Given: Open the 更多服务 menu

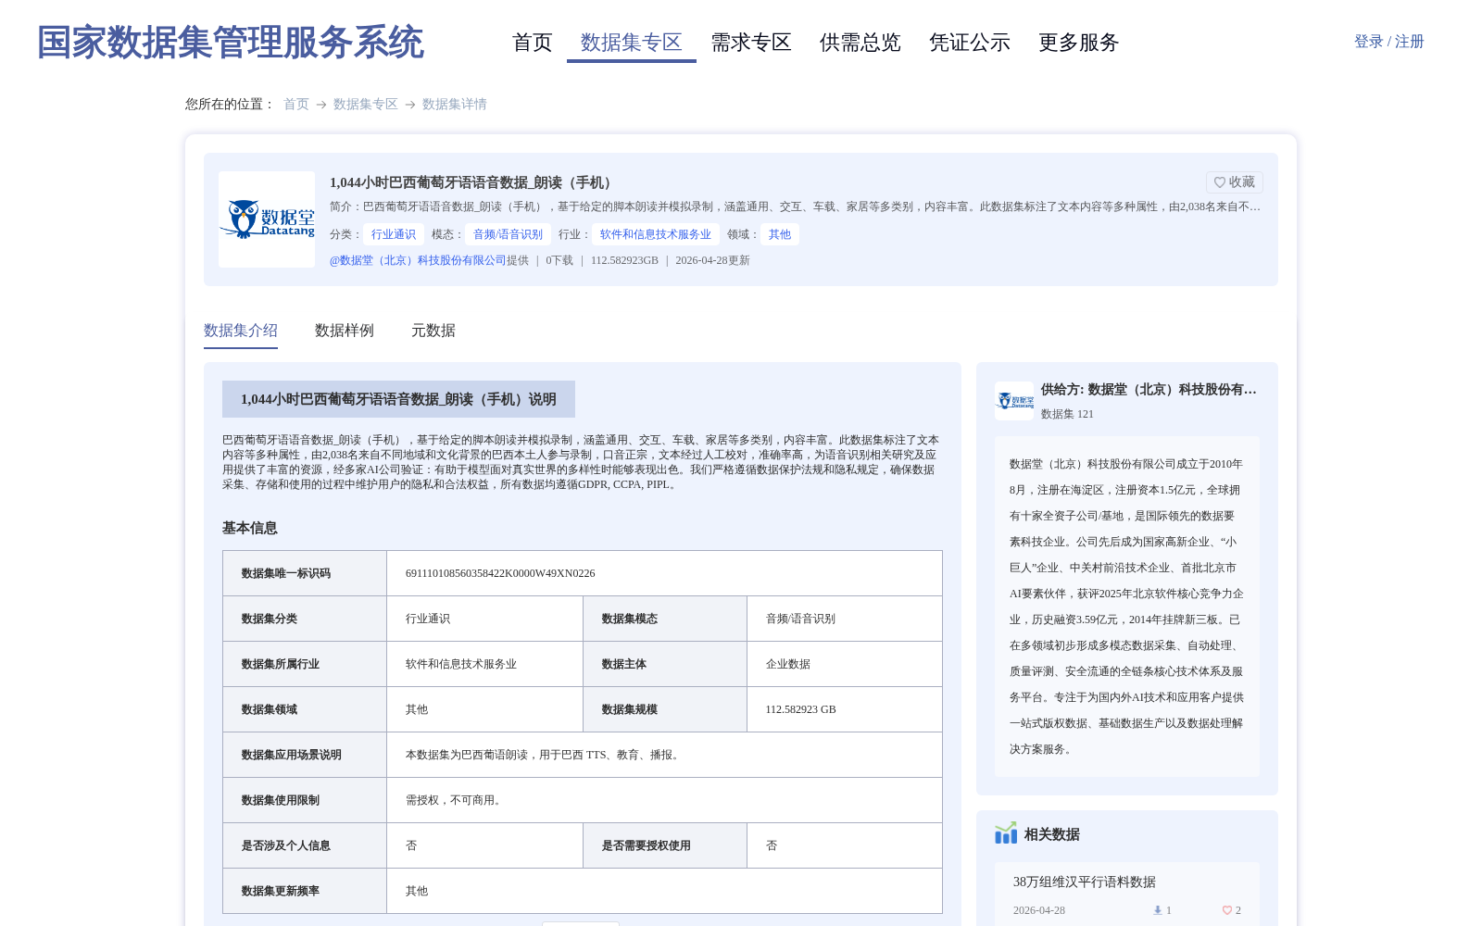Looking at the screenshot, I should pos(1079,43).
